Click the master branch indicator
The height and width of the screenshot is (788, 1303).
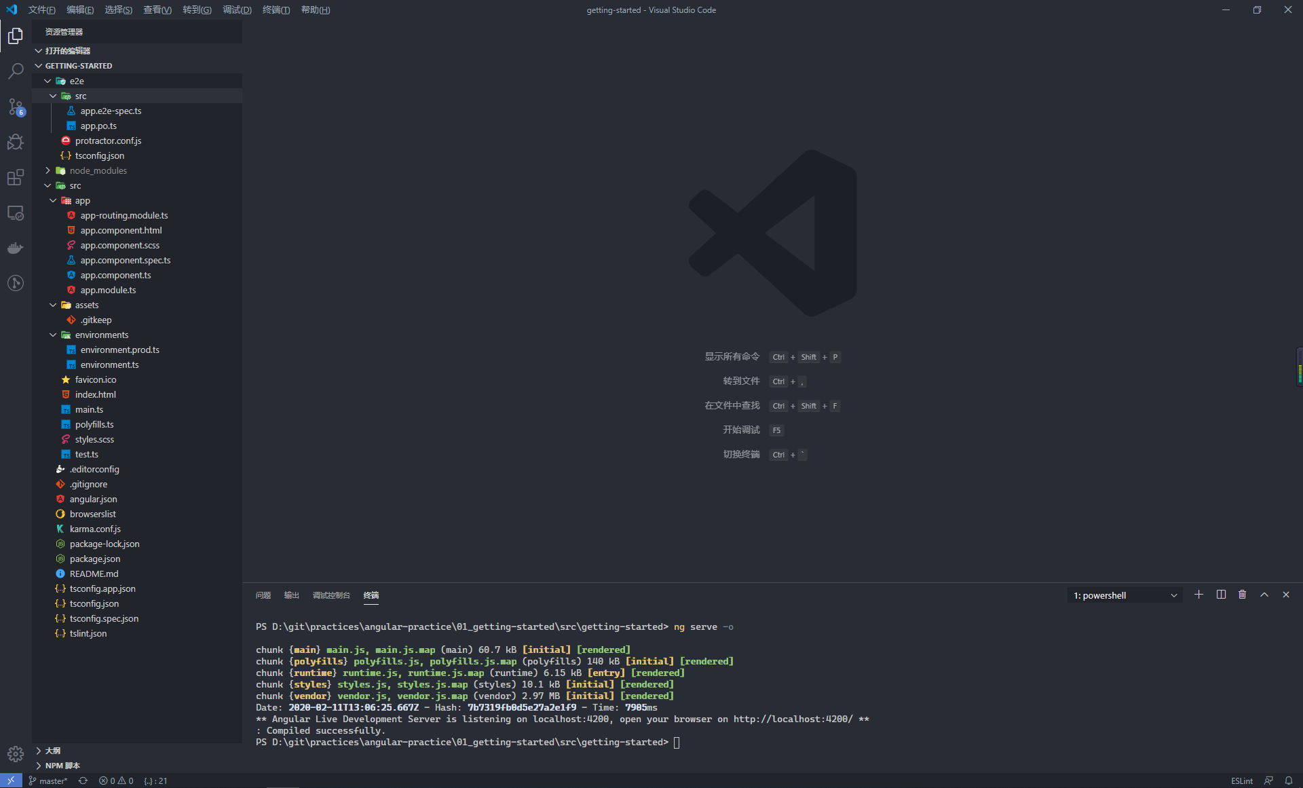tap(48, 781)
